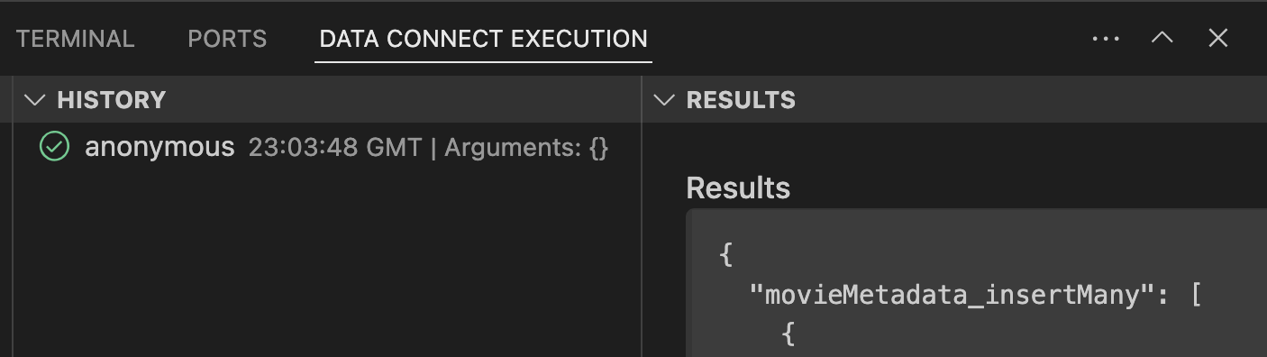Click the RESULTS section header label
Viewport: 1267px width, 357px height.
tap(741, 100)
